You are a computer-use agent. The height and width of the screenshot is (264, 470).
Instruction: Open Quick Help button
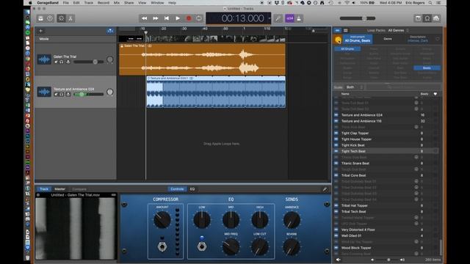(x=50, y=18)
